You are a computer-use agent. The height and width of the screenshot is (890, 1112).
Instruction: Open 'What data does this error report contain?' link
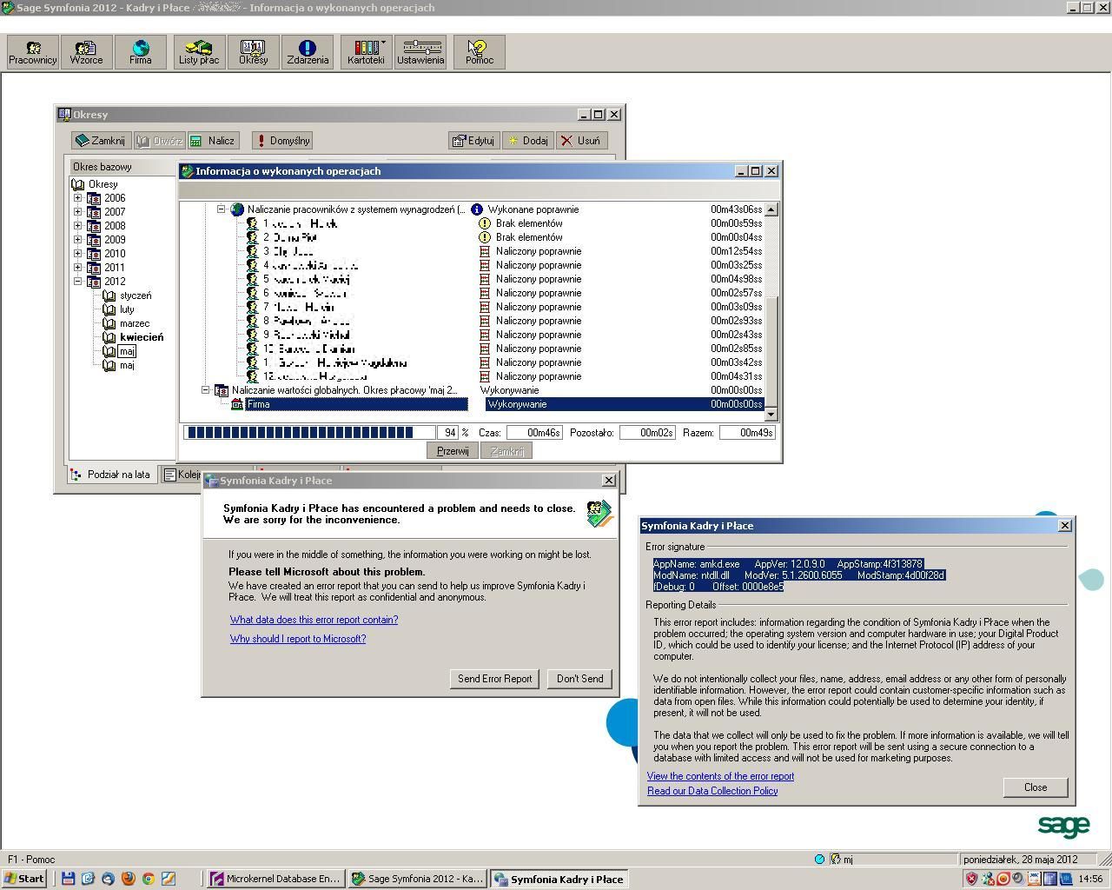[x=314, y=620]
